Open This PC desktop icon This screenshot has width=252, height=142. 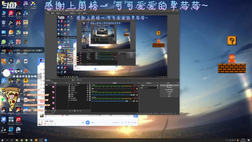pyautogui.click(x=4, y=14)
